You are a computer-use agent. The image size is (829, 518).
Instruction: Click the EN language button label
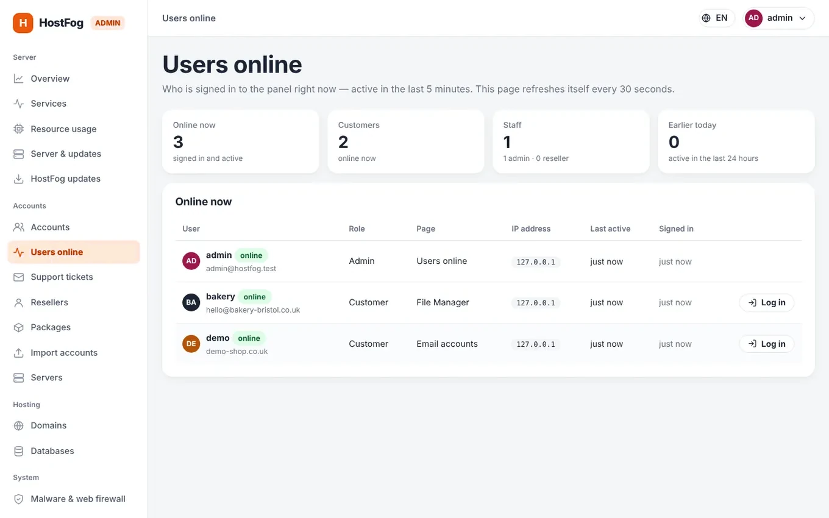coord(722,18)
